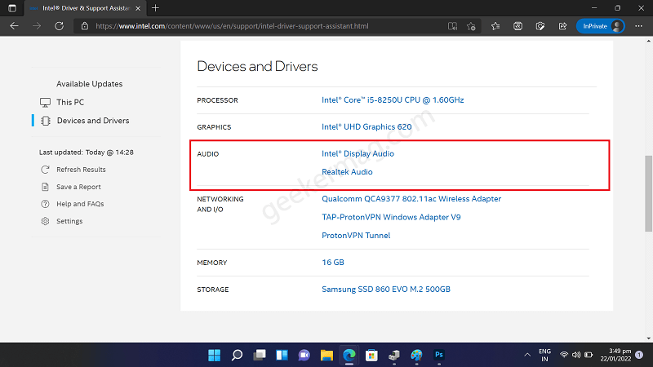Expand Qualcomm QCA9377 Wireless Adapter entry
Viewport: 653px width, 367px height.
click(x=411, y=199)
